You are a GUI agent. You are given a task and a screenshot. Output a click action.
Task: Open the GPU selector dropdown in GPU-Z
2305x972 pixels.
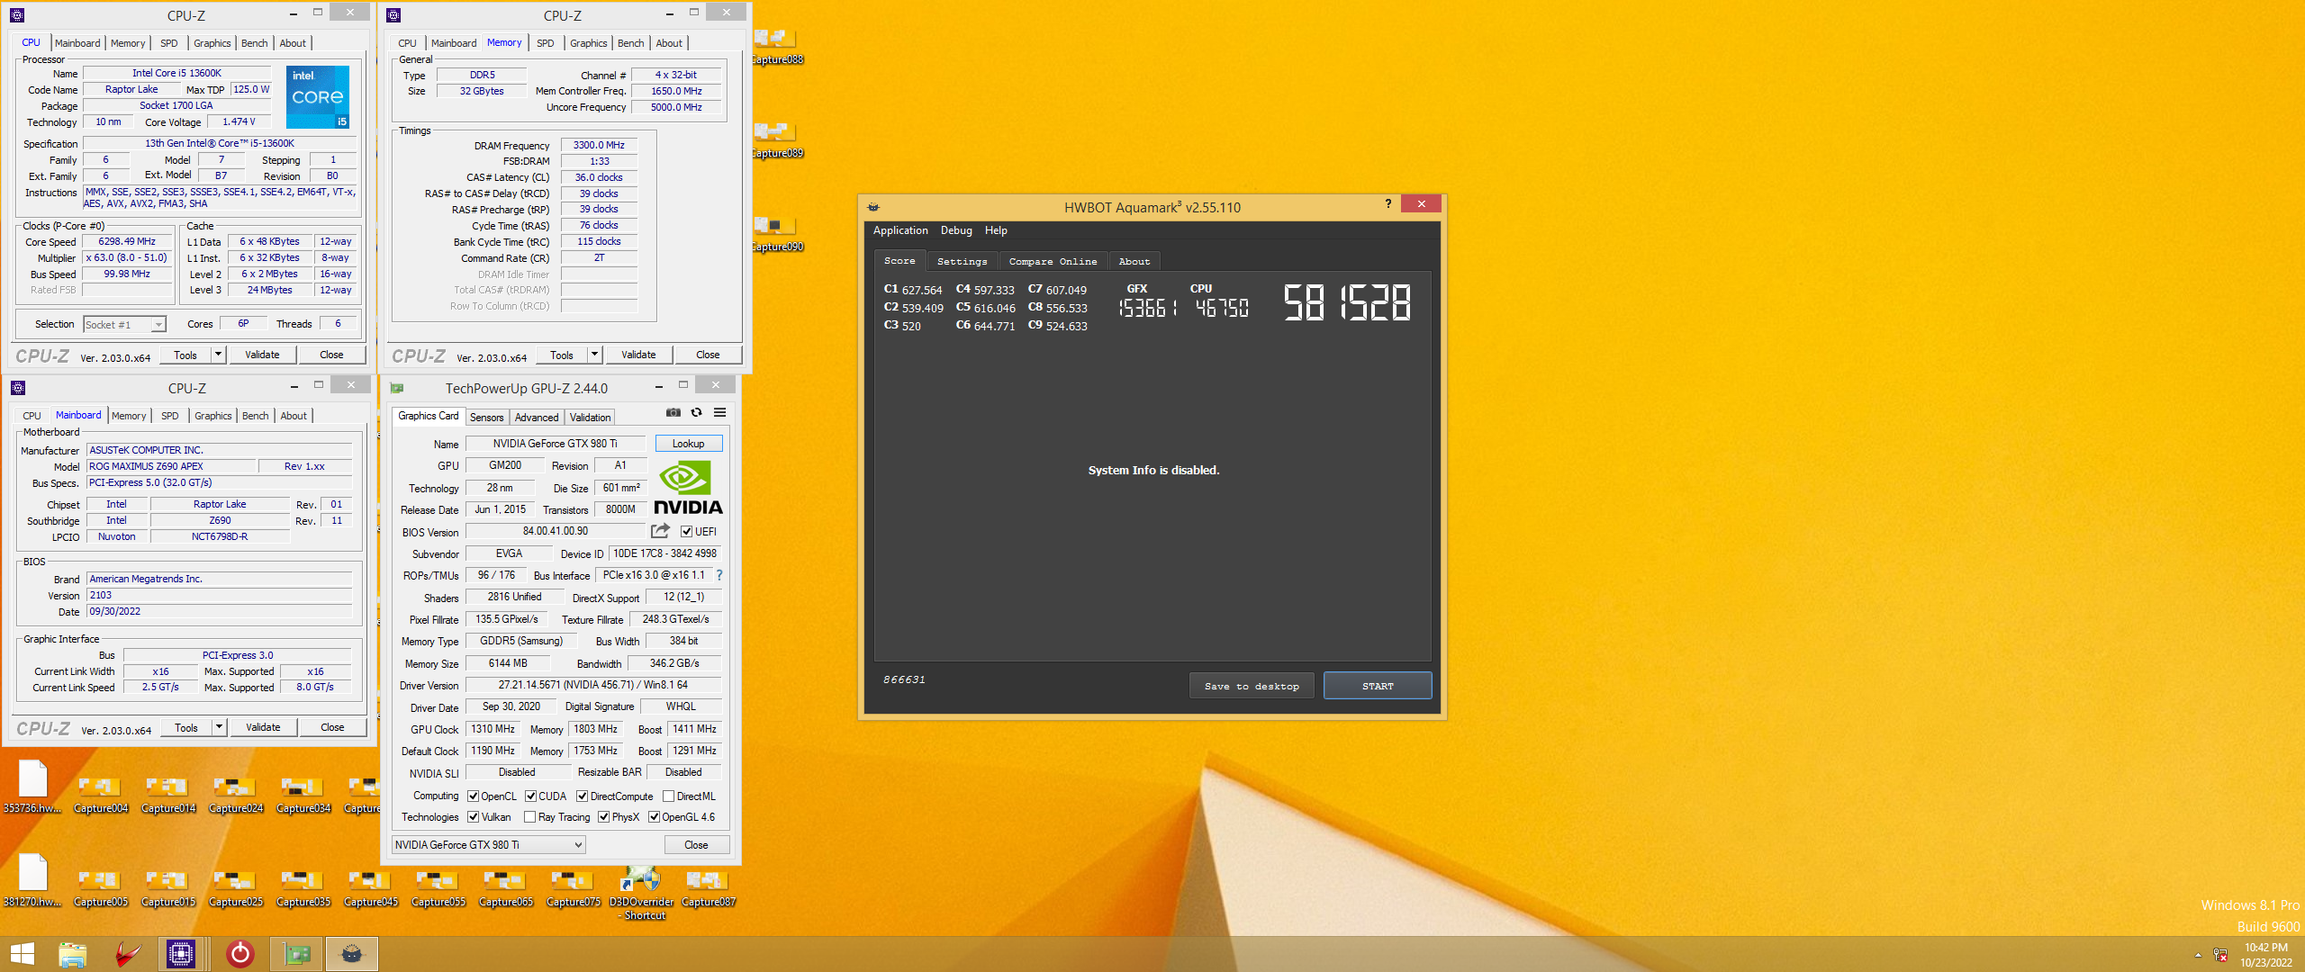point(489,845)
